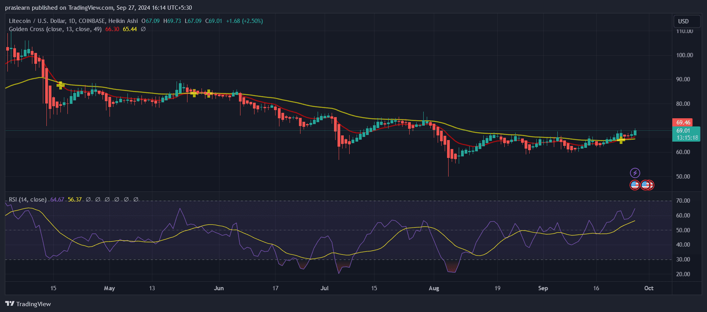Click the latest yellow golden cross marker in late September
Image resolution: width=707 pixels, height=312 pixels.
tap(621, 140)
